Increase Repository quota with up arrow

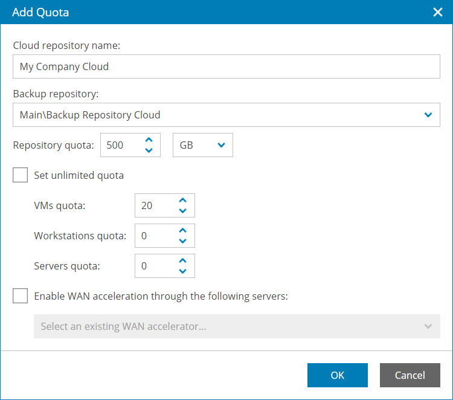[149, 140]
